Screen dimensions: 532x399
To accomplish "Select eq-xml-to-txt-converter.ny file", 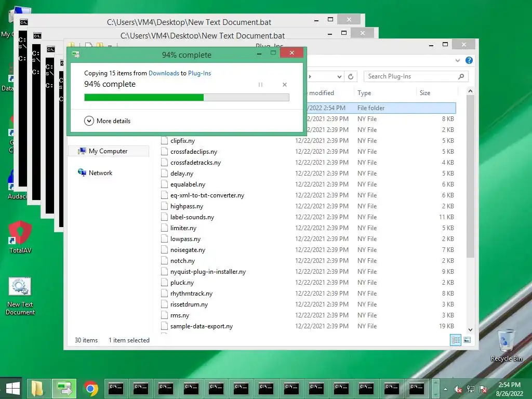I will (207, 195).
